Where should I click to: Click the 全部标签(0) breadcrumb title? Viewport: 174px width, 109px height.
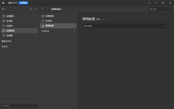[x=56, y=9]
